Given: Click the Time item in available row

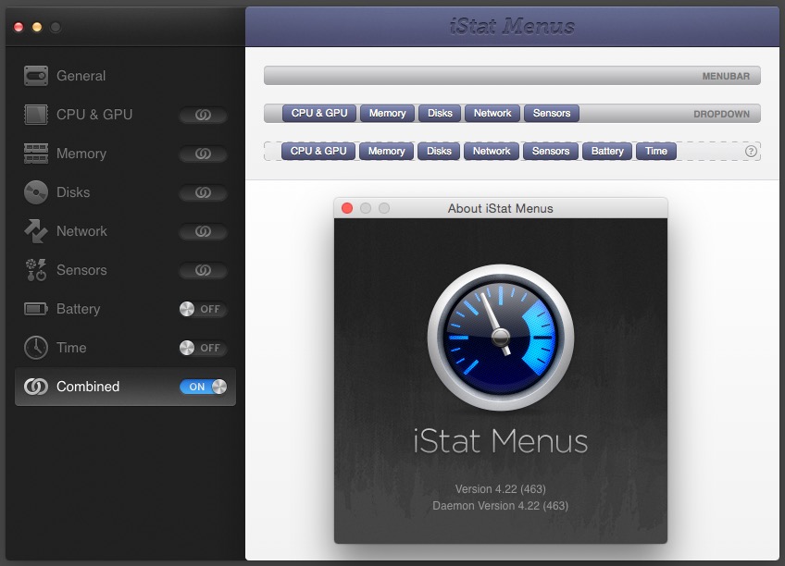Looking at the screenshot, I should click(x=656, y=151).
